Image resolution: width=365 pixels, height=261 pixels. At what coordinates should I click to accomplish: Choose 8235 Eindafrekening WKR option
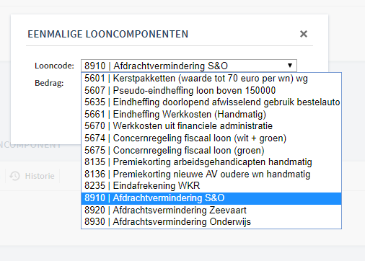click(x=211, y=186)
